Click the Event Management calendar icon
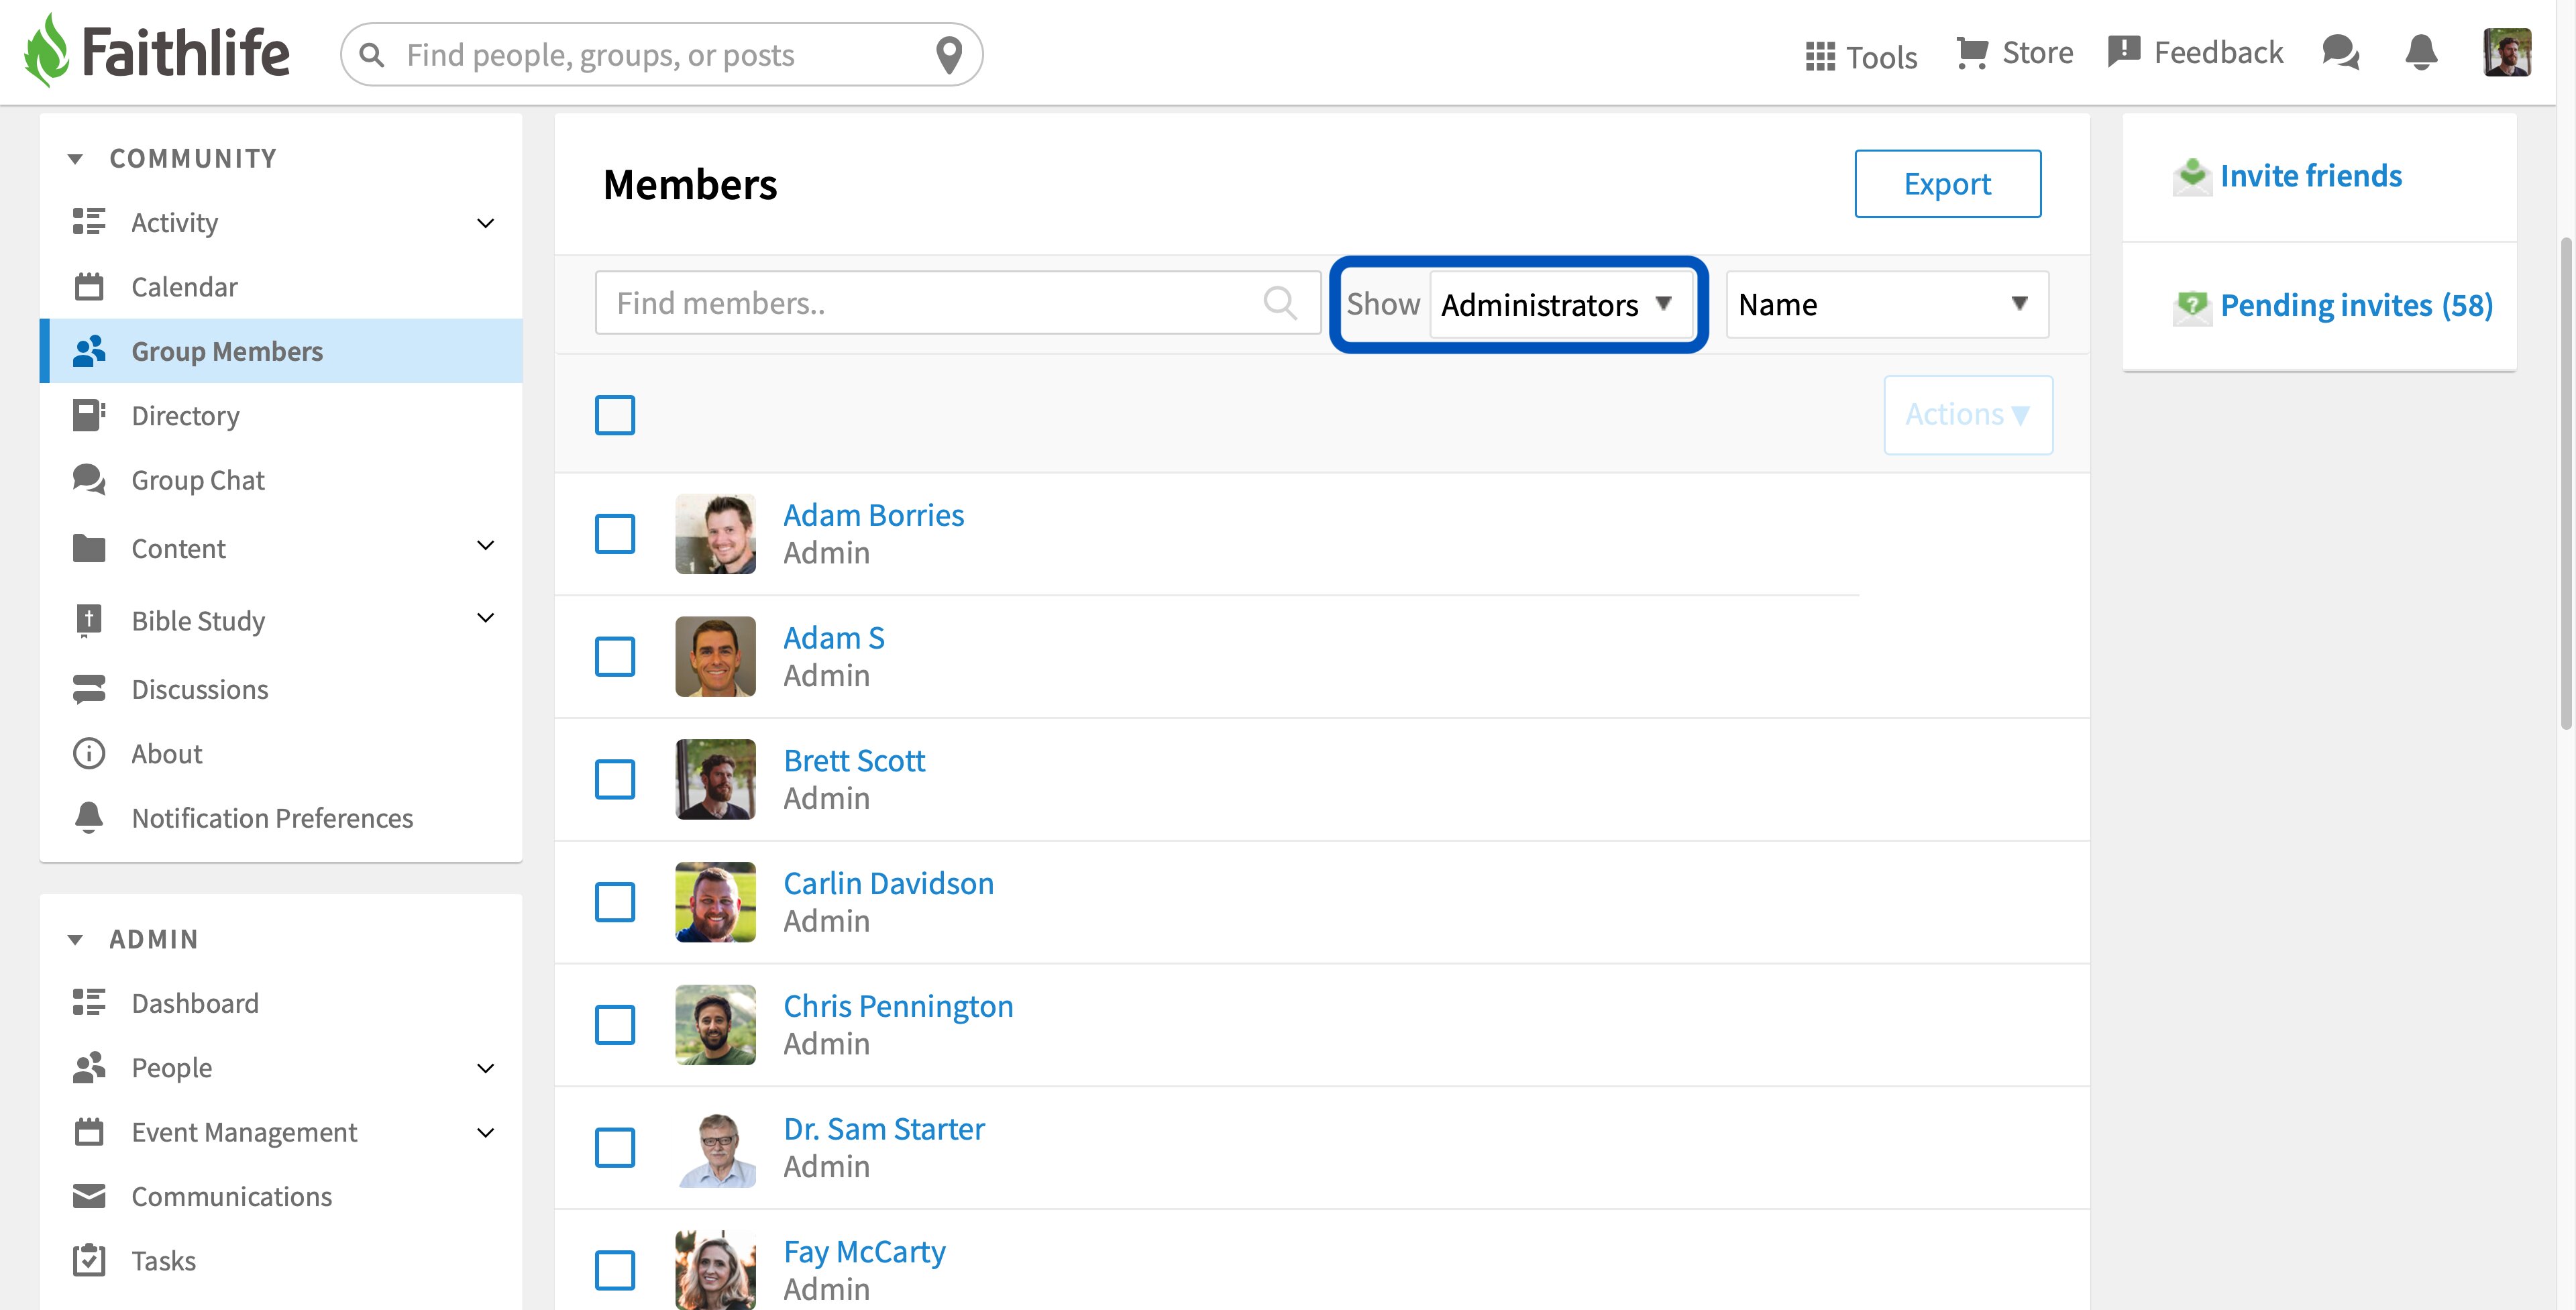This screenshot has height=1310, width=2576. pyautogui.click(x=89, y=1131)
